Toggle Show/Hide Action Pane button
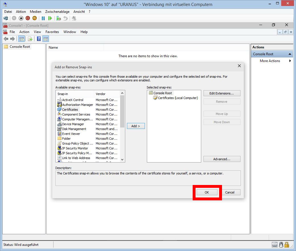Screen dimensions: 296x251 (x=46, y=39)
